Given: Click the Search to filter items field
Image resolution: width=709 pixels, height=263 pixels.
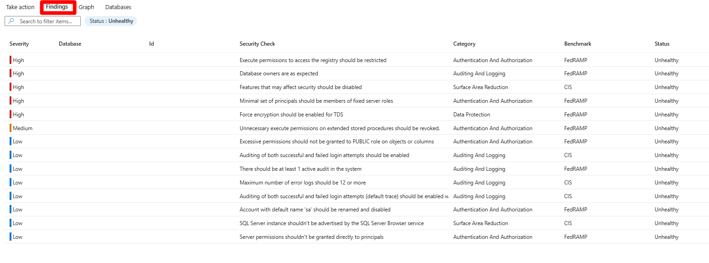Looking at the screenshot, I should click(43, 21).
